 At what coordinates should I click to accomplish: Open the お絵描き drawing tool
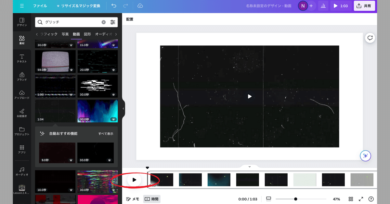[x=22, y=113]
